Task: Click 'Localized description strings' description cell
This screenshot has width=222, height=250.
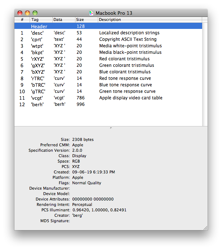Action: (x=129, y=33)
